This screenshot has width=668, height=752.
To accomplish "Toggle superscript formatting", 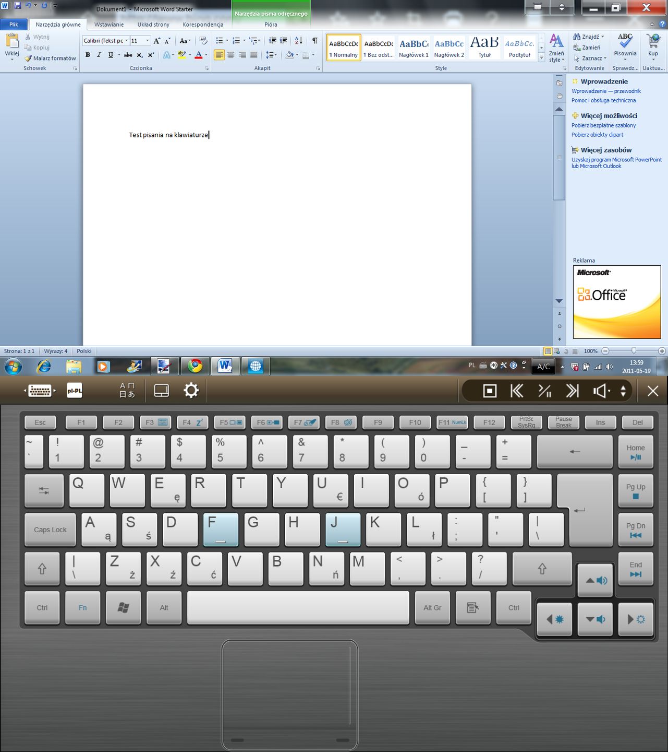I will coord(151,55).
